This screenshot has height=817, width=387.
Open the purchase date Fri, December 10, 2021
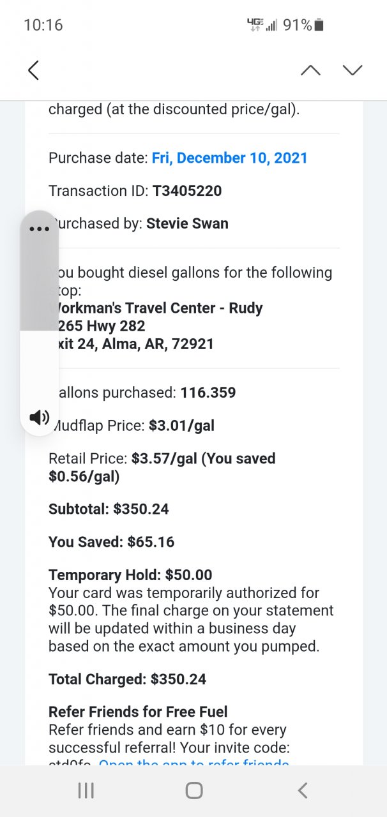(229, 158)
